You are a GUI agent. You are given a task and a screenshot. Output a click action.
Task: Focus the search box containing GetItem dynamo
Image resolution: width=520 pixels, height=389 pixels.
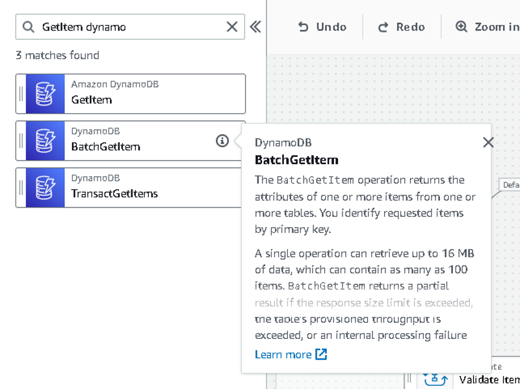130,27
